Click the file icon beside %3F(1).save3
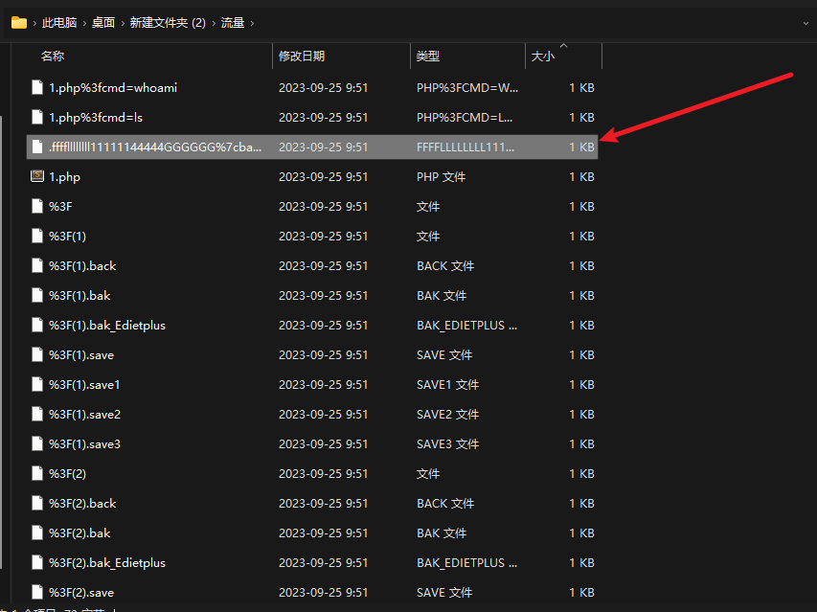The image size is (817, 612). pos(36,443)
